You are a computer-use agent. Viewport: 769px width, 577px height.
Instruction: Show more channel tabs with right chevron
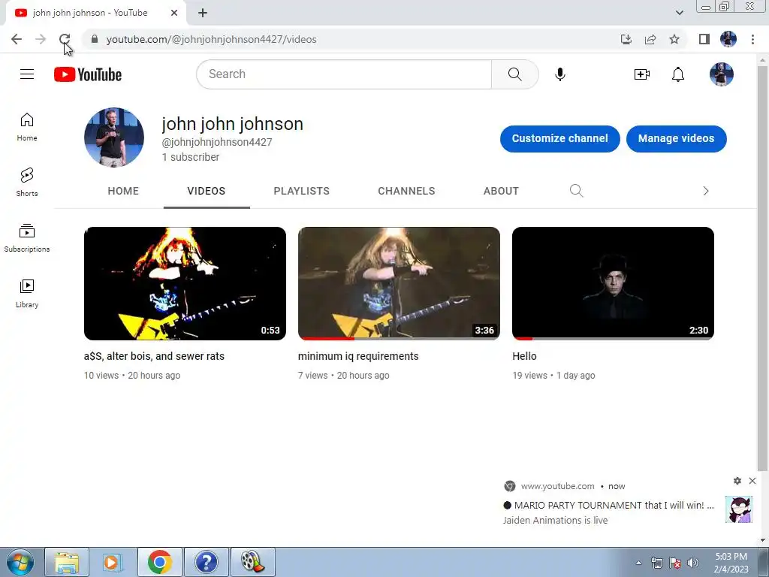pos(706,191)
